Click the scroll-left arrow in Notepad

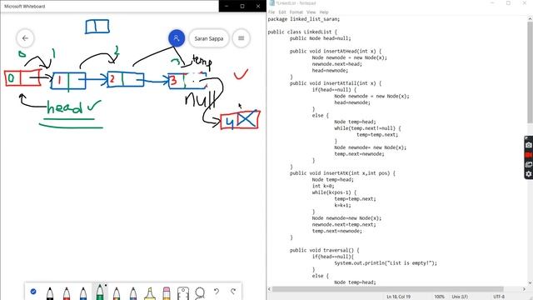(269, 289)
